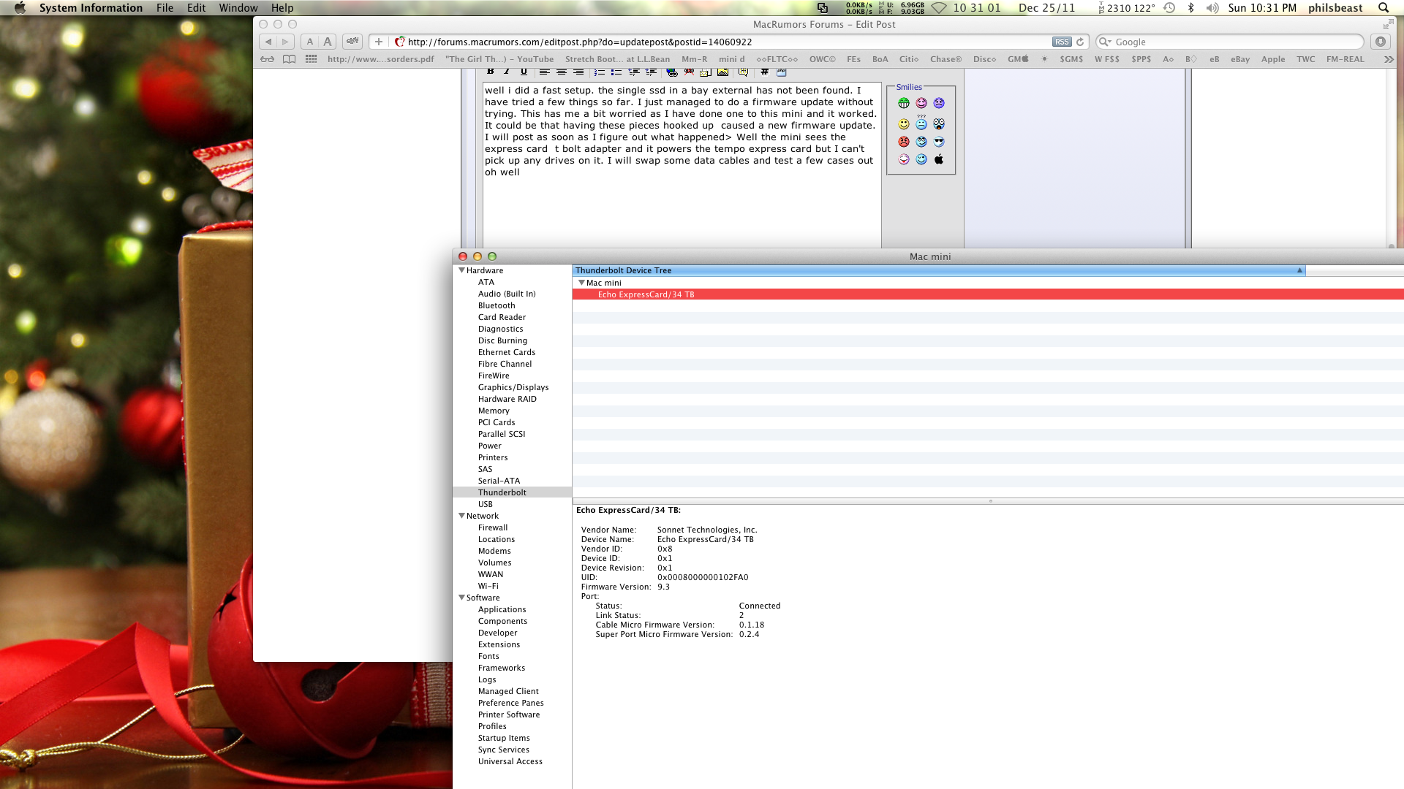Screen dimensions: 1404x789
Task: Click the Insert Link globe icon
Action: point(671,72)
